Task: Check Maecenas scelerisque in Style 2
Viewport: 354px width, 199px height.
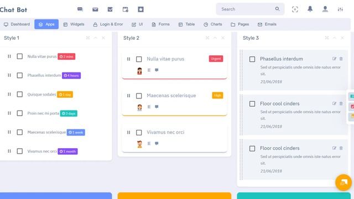Action: coord(139,96)
